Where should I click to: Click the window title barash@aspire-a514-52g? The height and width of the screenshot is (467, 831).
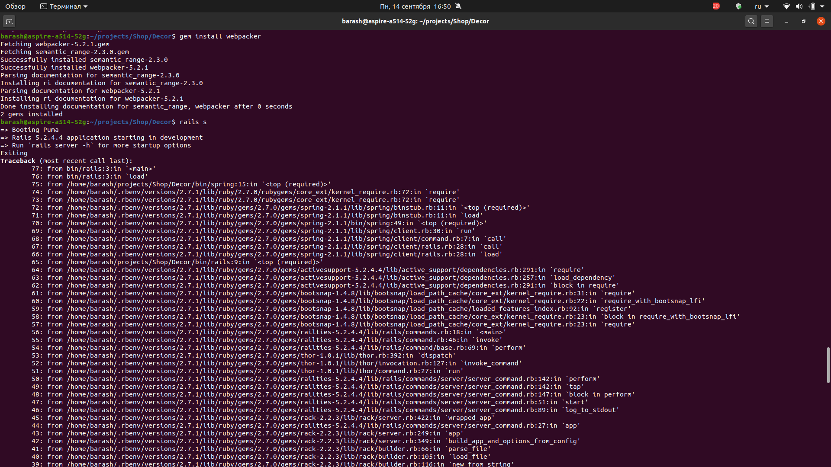click(415, 21)
